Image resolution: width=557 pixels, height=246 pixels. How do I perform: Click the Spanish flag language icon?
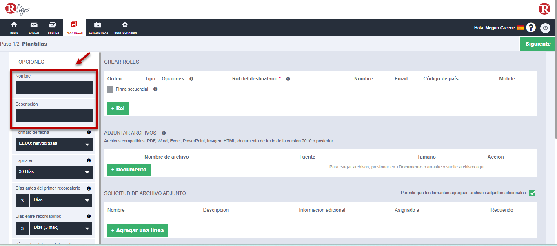pos(520,28)
